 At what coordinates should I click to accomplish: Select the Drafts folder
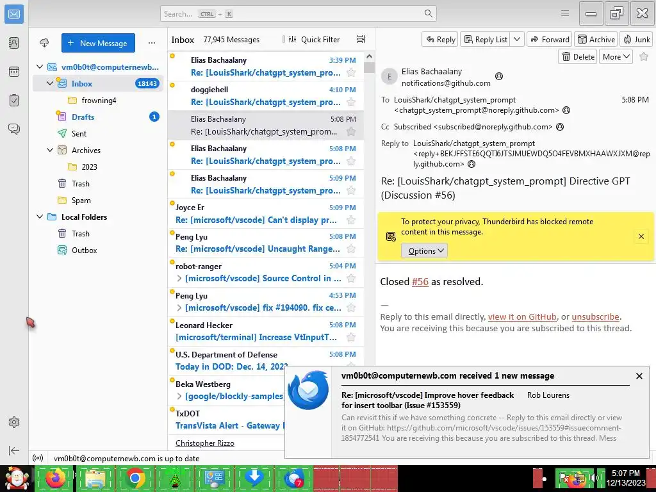pos(98,117)
